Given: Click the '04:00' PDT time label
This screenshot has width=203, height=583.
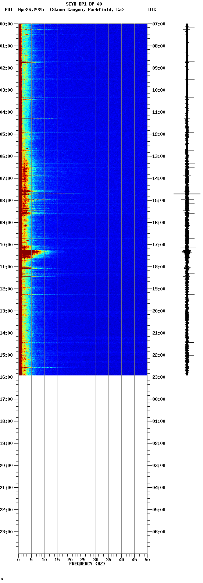Looking at the screenshot, I should pyautogui.click(x=6, y=112).
